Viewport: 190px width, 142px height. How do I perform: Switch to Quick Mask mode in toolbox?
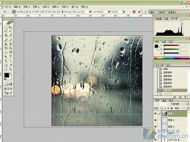tap(10, 84)
